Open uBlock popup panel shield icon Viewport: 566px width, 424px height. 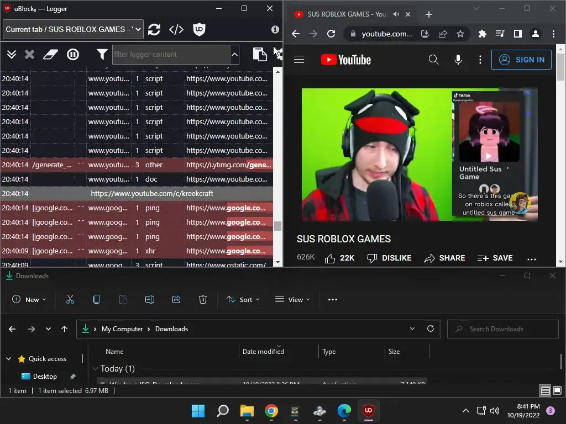coord(199,30)
